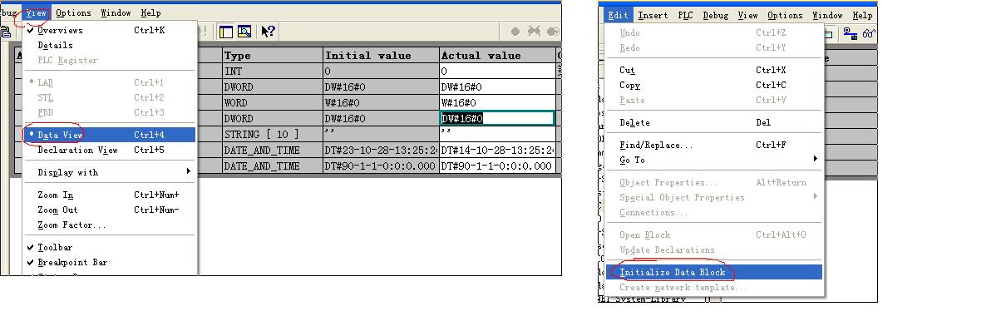Choose Copy in the Edit menu

(714, 85)
